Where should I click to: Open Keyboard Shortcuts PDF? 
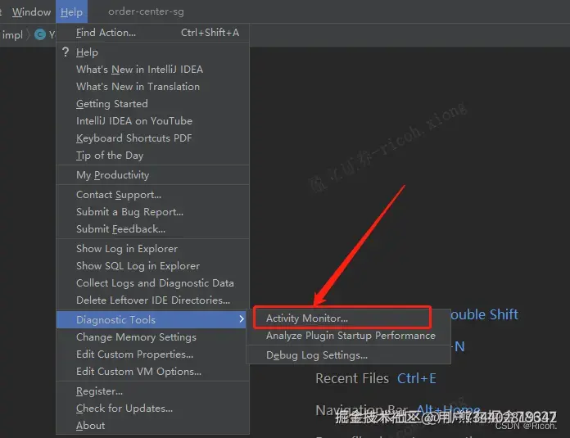point(152,138)
